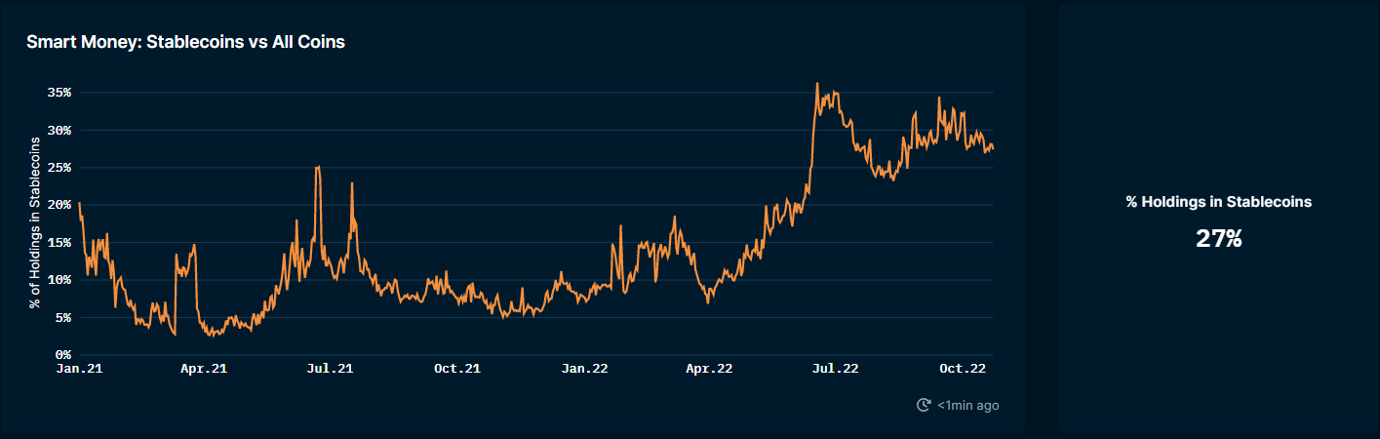Click the Jul.21 x-axis label
The width and height of the screenshot is (1380, 439).
[x=330, y=369]
